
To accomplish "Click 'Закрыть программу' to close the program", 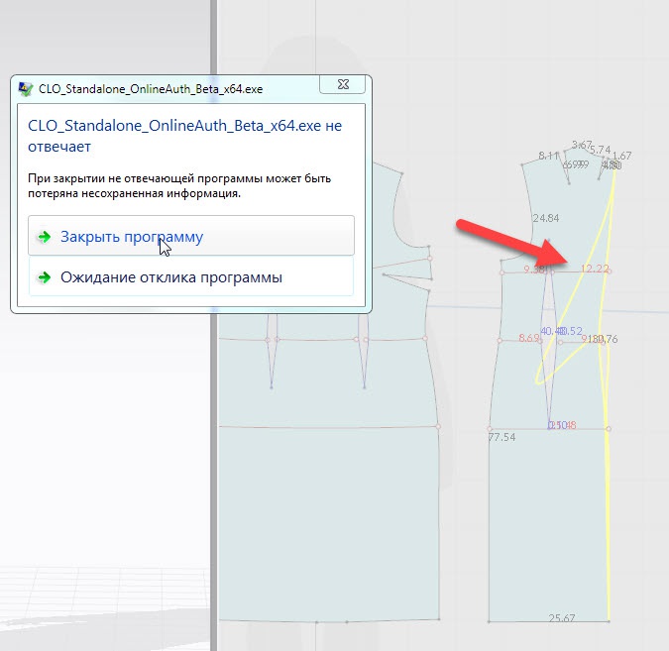I will click(191, 236).
